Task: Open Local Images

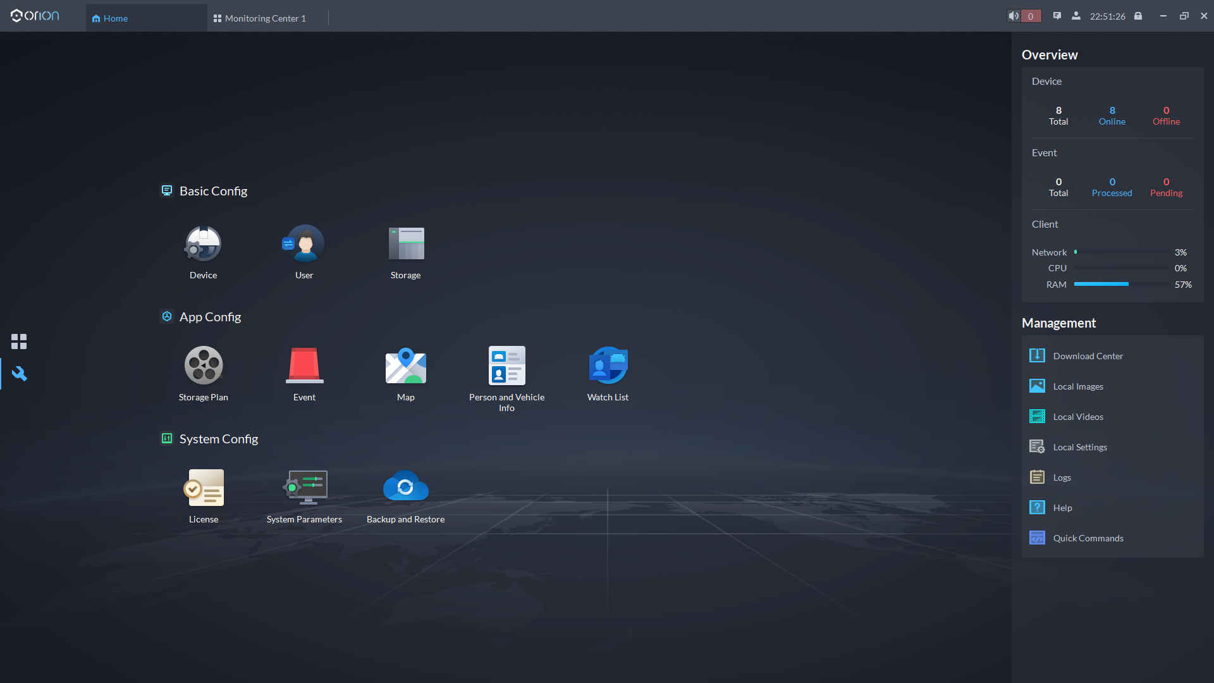Action: point(1078,386)
